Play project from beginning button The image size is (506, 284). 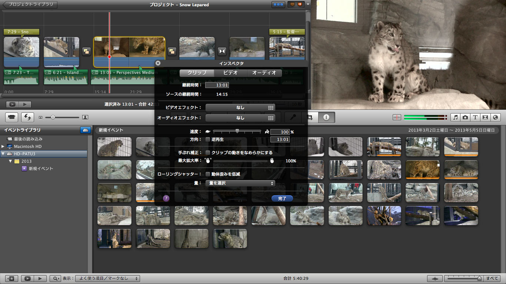pos(25,105)
